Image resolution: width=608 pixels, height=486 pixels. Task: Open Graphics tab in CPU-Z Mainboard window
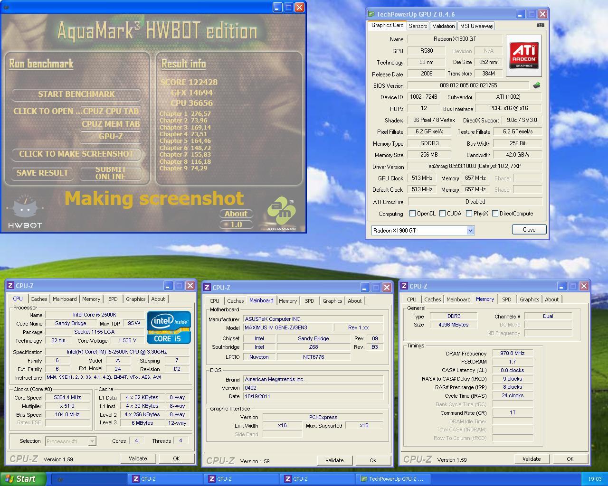332,301
